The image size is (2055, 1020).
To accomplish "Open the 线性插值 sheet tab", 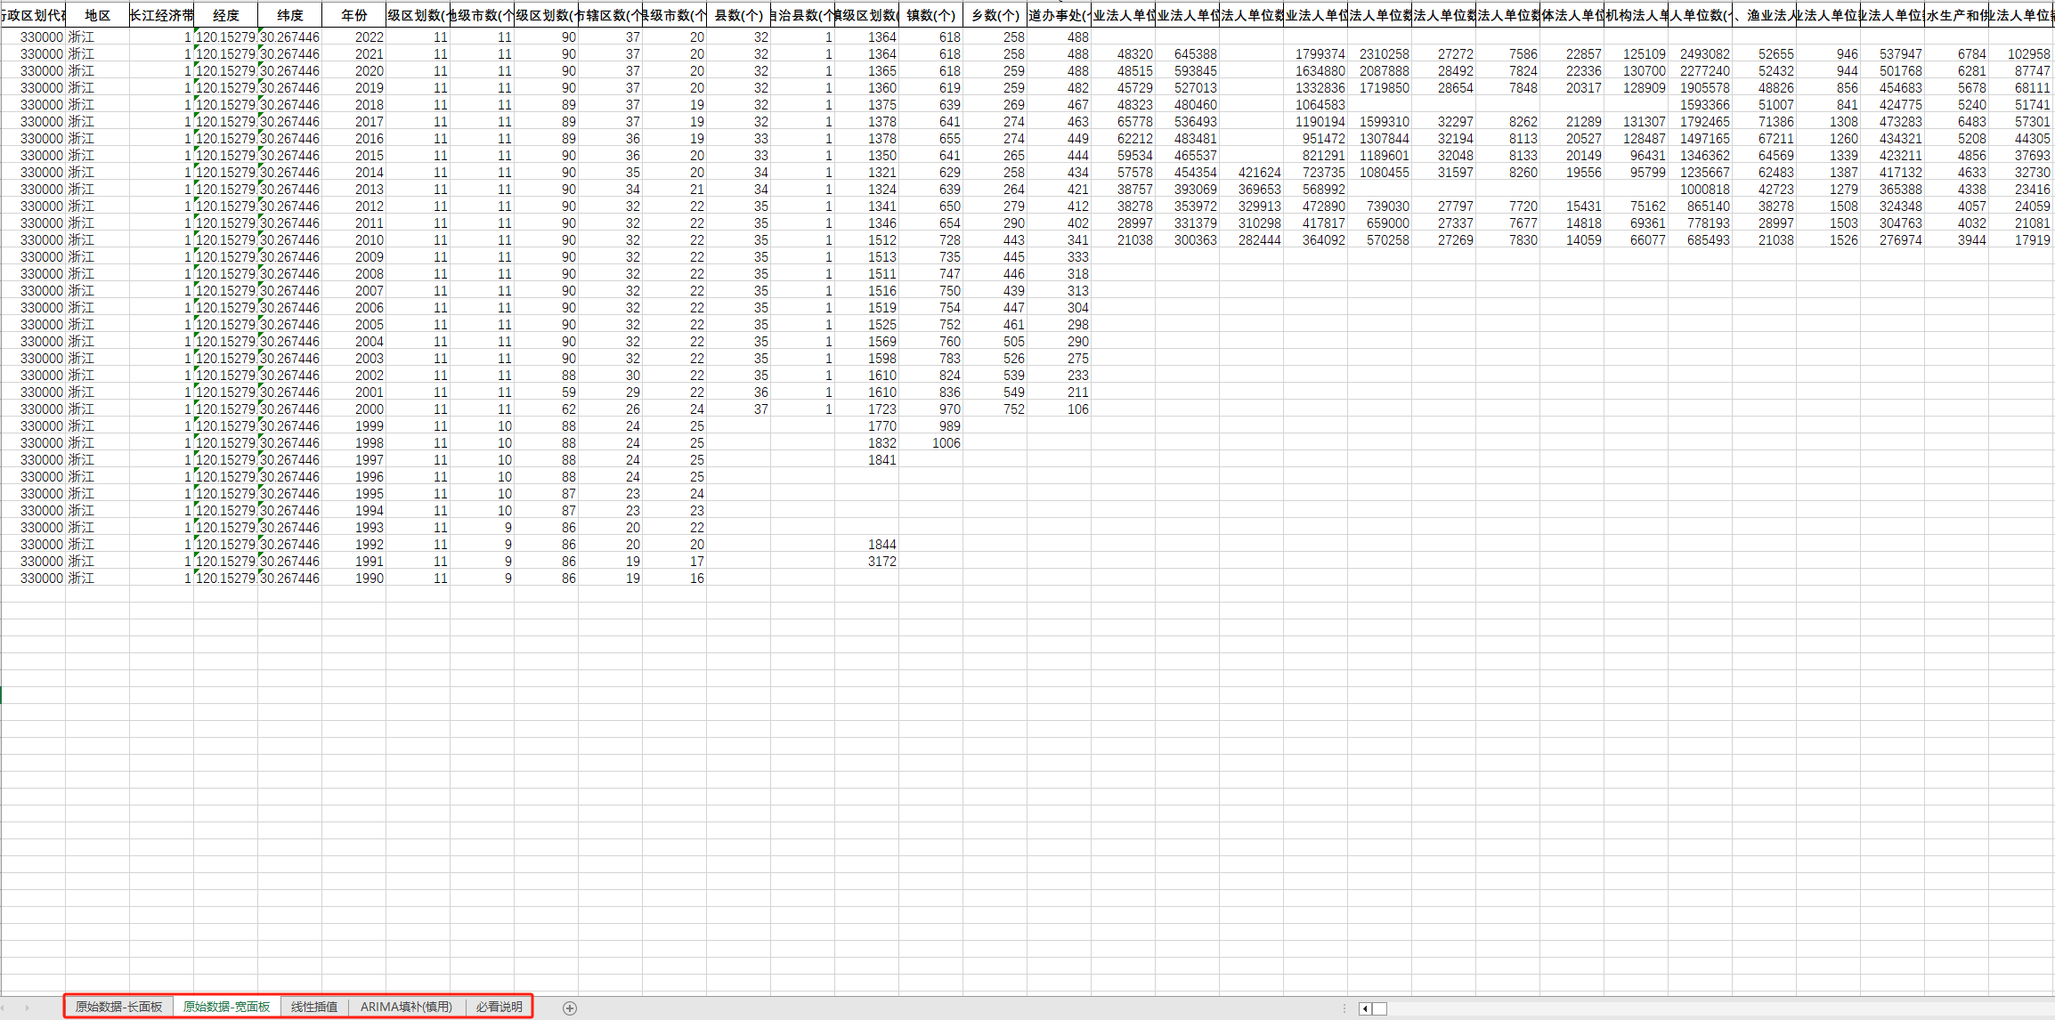I will click(313, 1007).
